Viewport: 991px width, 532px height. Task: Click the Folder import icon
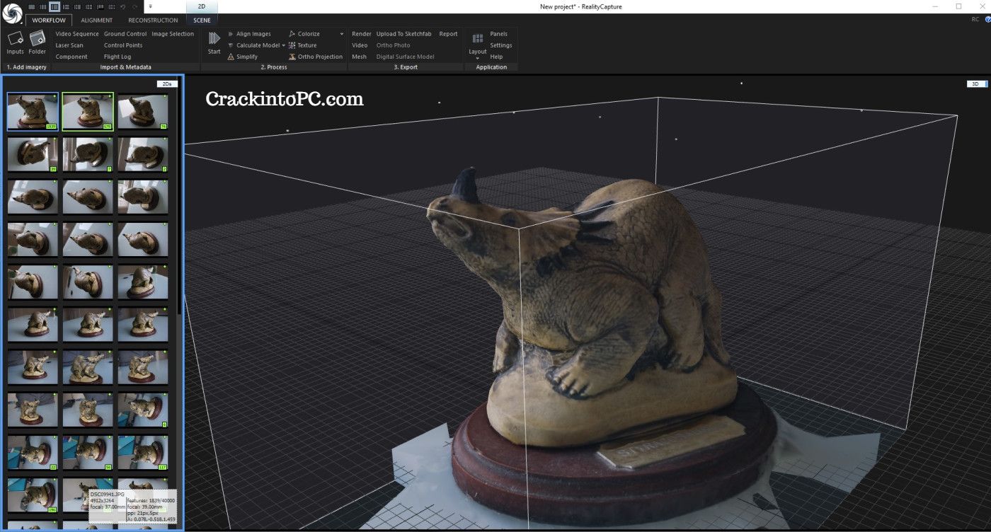(38, 37)
